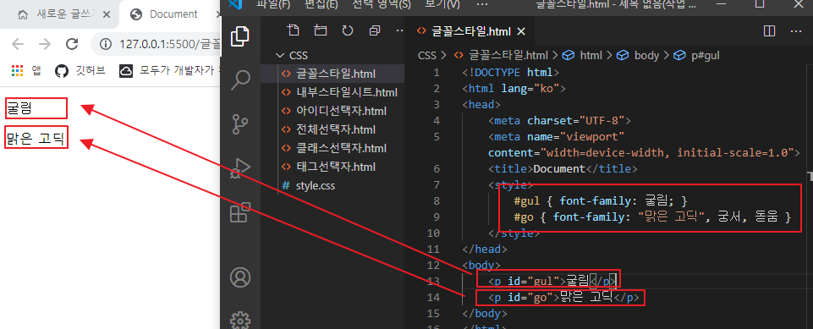
Task: Go back in Chrome browser
Action: [18, 44]
